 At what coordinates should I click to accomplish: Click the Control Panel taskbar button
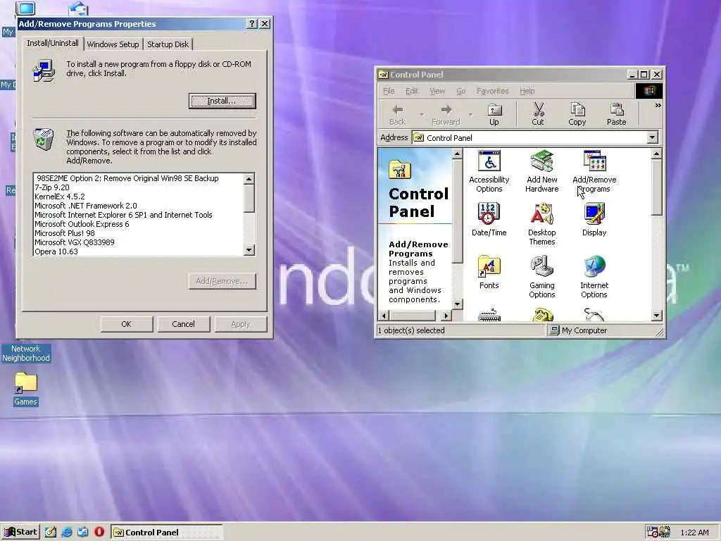(x=168, y=533)
